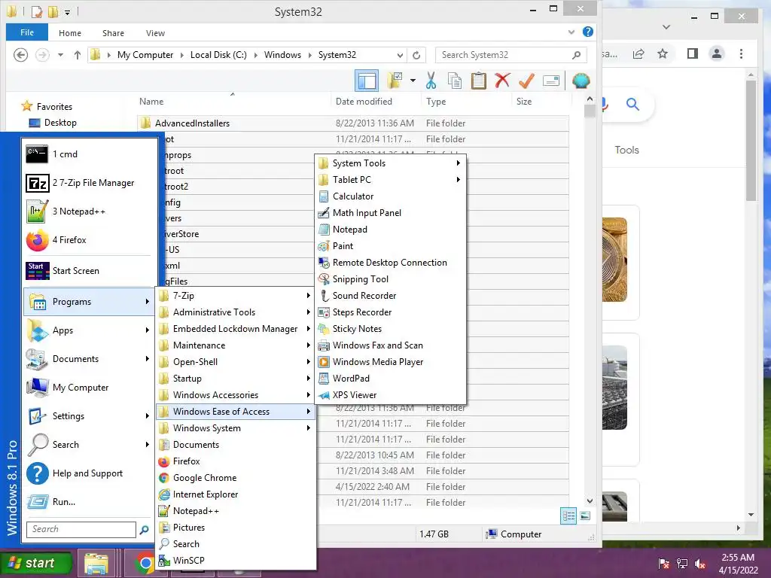
Task: Click the orange checkmark Properties icon
Action: coord(526,81)
